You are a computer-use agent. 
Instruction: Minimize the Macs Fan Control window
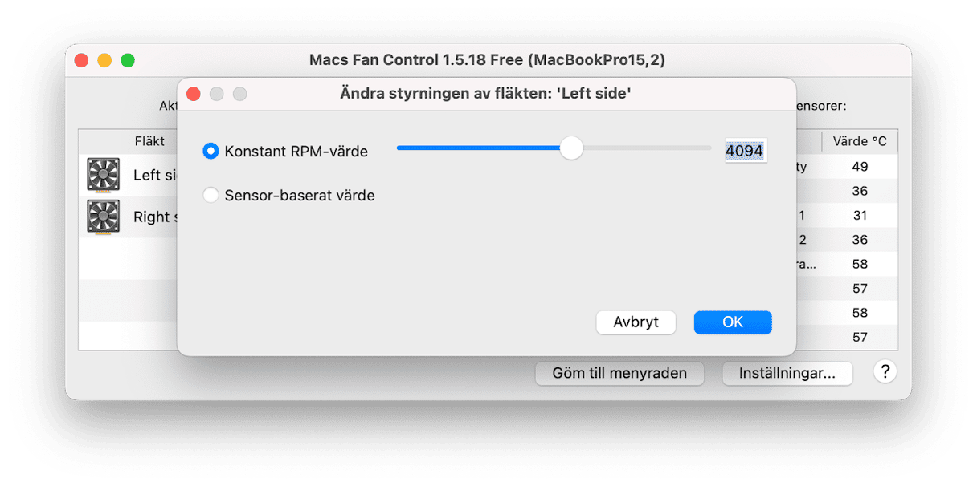point(104,60)
